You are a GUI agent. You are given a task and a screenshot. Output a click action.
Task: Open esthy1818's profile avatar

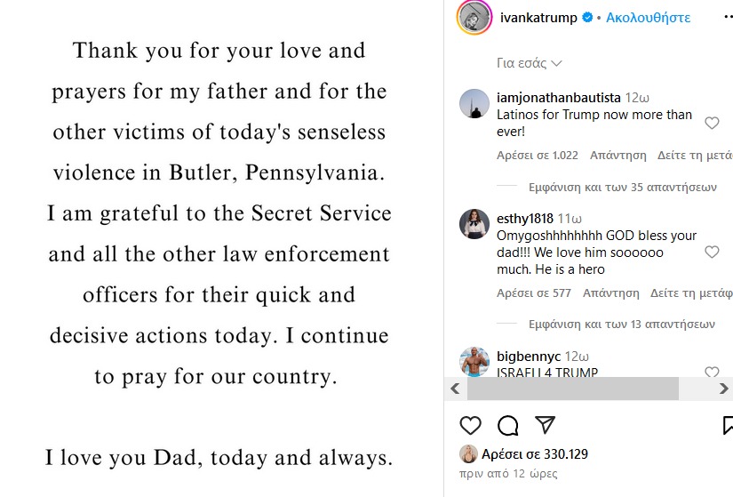(x=474, y=224)
